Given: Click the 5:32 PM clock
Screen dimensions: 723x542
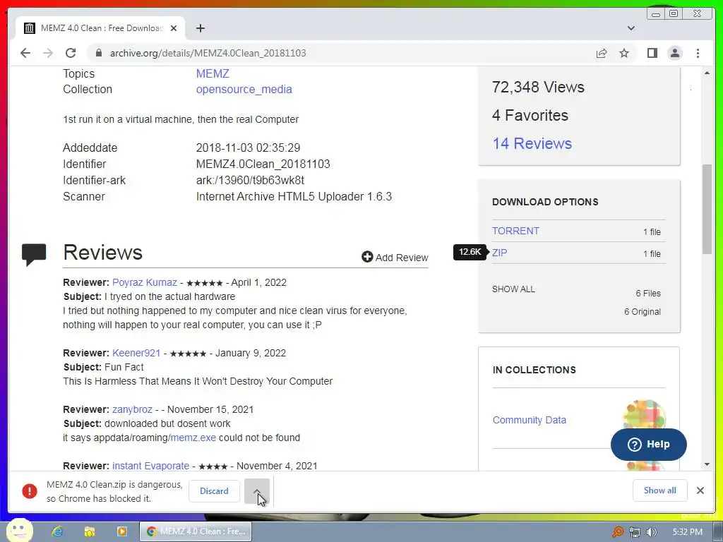Looking at the screenshot, I should [687, 532].
